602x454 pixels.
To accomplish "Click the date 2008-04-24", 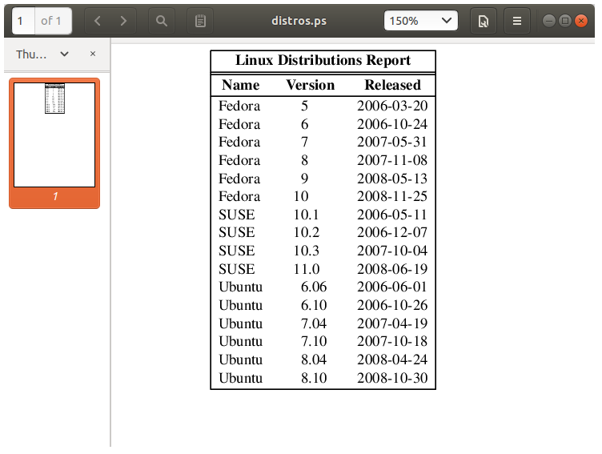I will tap(392, 360).
